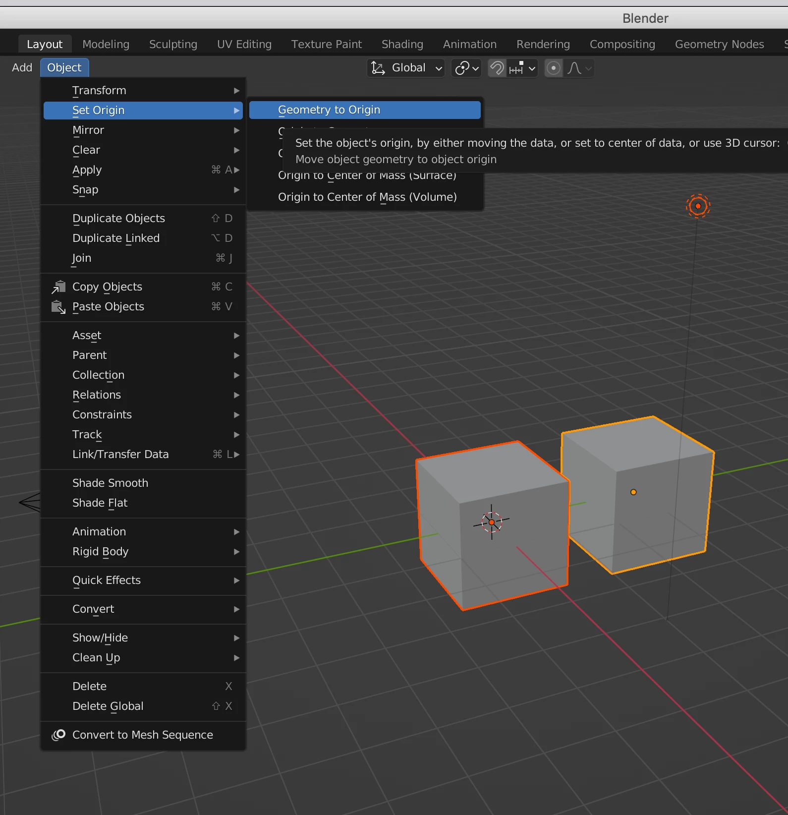Open the Add menu
Viewport: 788px width, 815px height.
(x=22, y=67)
